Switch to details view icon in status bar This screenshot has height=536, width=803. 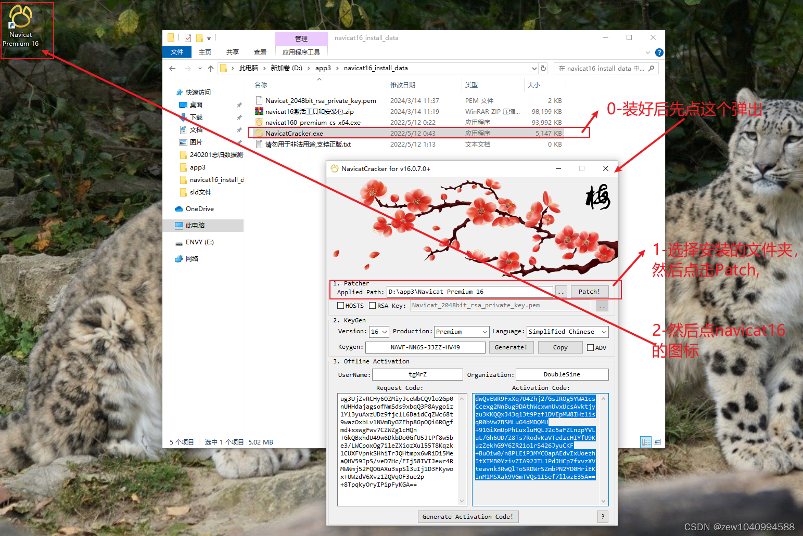point(646,442)
